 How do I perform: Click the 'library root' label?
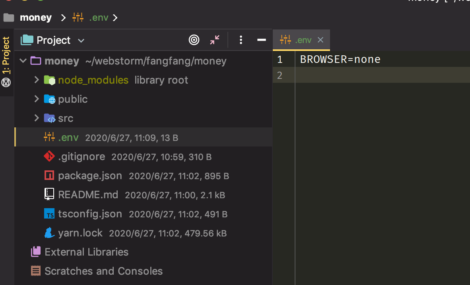161,80
